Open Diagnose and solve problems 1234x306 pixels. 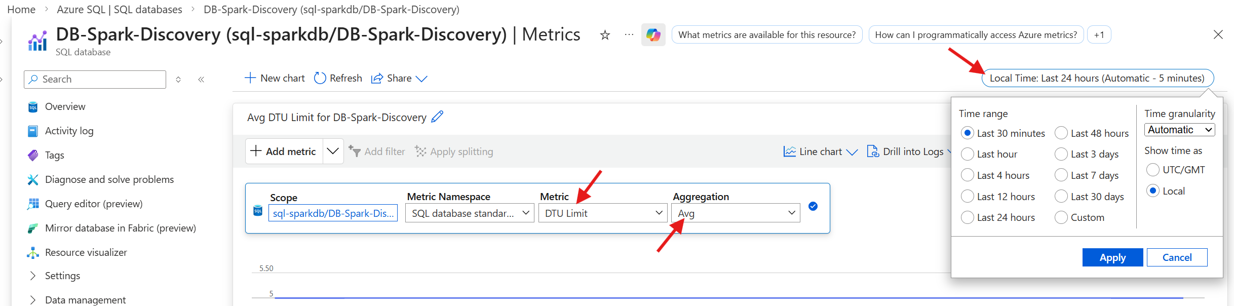point(109,179)
